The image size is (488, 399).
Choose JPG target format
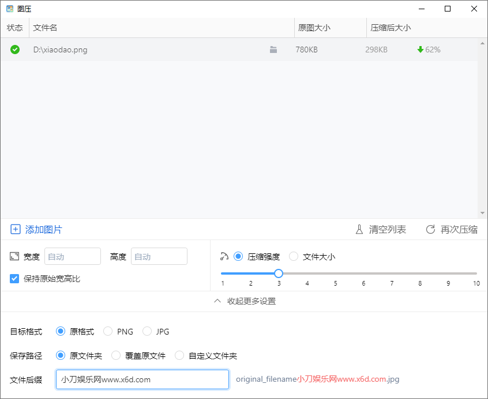147,331
